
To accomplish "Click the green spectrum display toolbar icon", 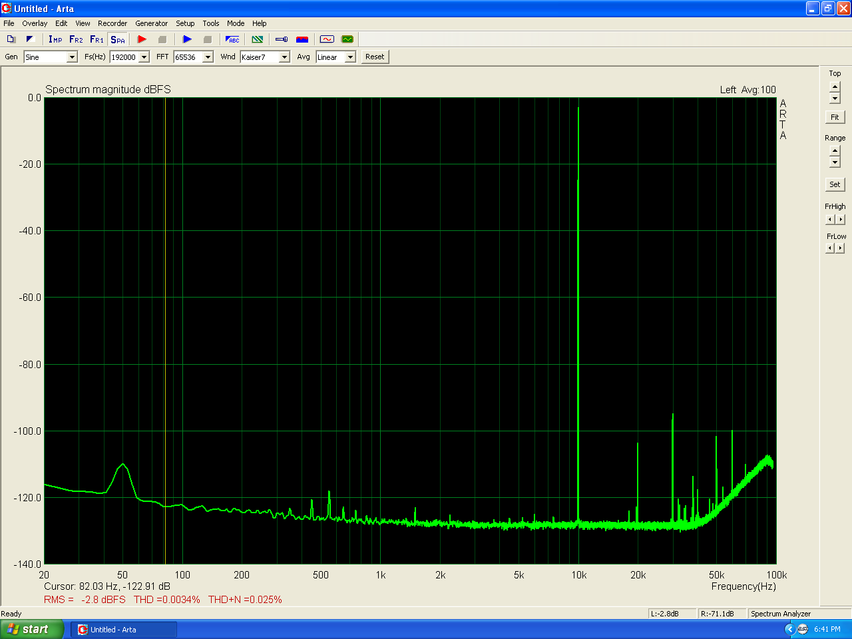I will click(x=347, y=39).
